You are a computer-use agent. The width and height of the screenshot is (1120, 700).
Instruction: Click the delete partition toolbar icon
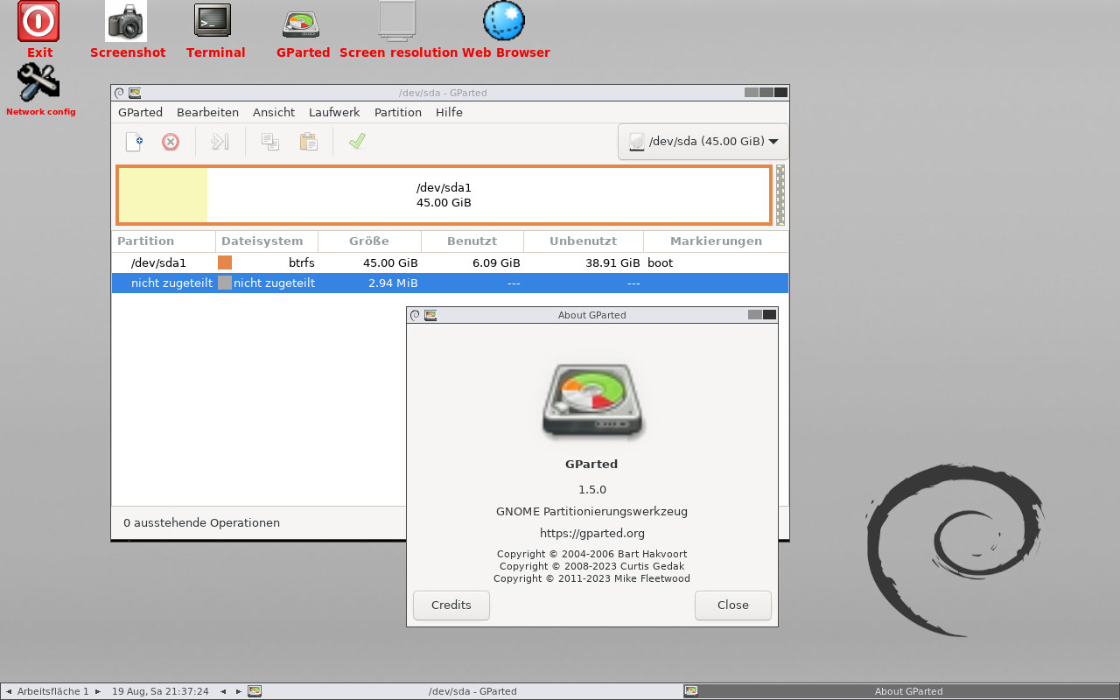pyautogui.click(x=171, y=142)
